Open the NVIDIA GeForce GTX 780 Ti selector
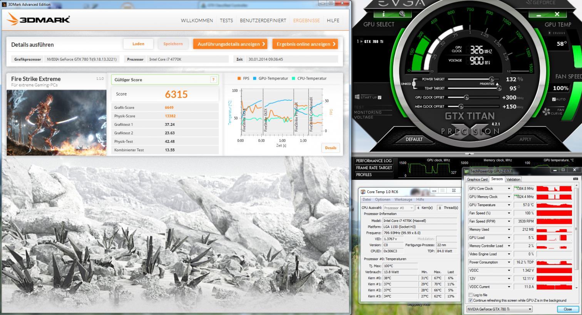 (499, 309)
